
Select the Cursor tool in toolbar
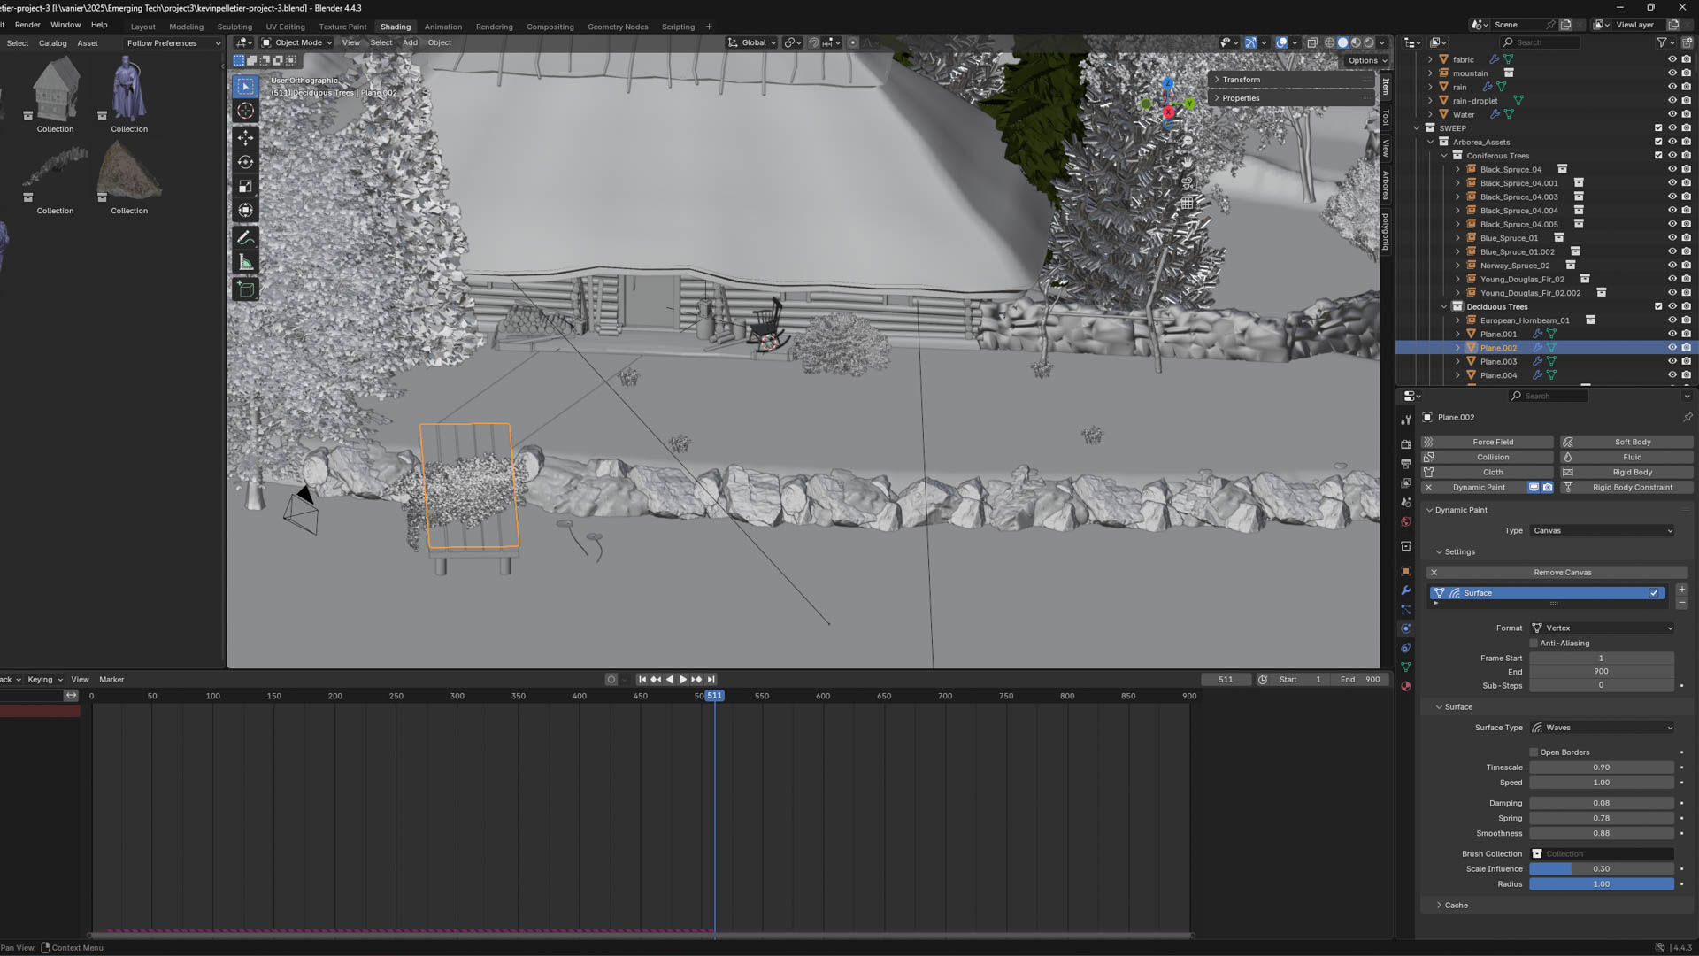[x=246, y=111]
